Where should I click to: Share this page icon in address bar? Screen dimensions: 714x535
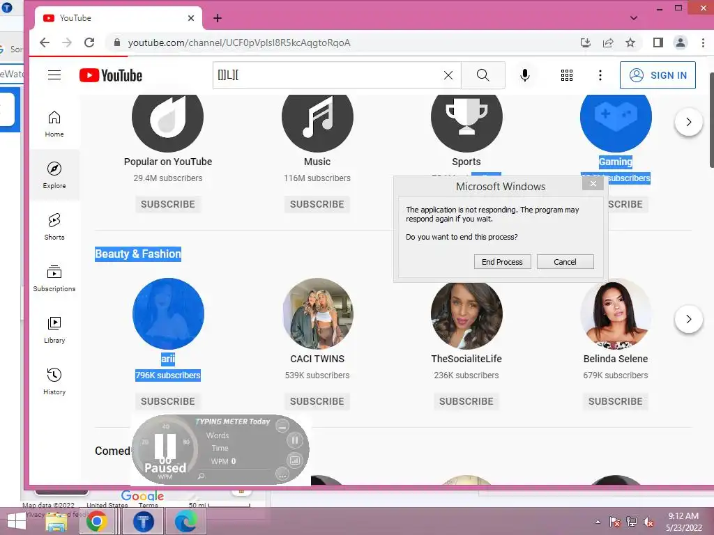click(608, 42)
